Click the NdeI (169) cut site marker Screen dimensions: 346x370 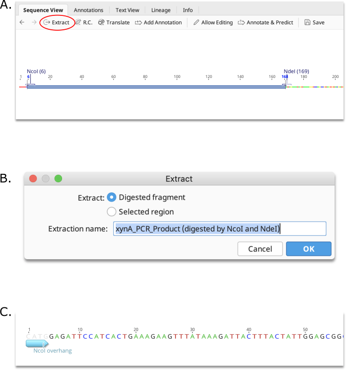tap(296, 71)
